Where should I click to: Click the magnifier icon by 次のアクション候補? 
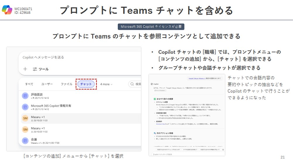pyautogui.click(x=155, y=133)
